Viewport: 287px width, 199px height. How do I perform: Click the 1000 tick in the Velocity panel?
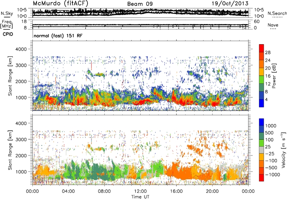click(21, 172)
